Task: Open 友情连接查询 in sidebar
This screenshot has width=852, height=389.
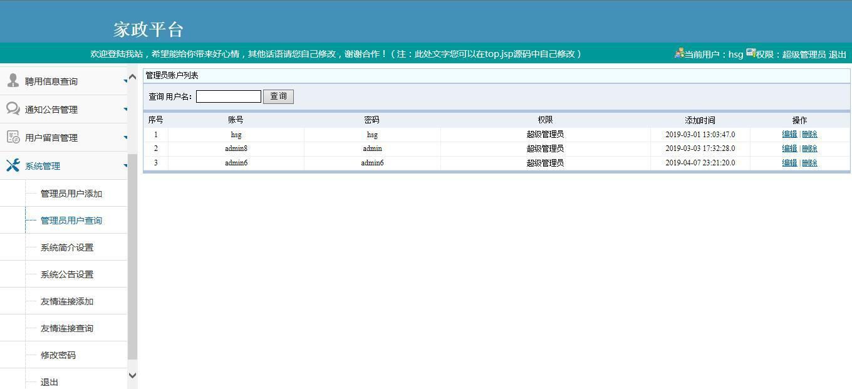Action: coord(67,328)
